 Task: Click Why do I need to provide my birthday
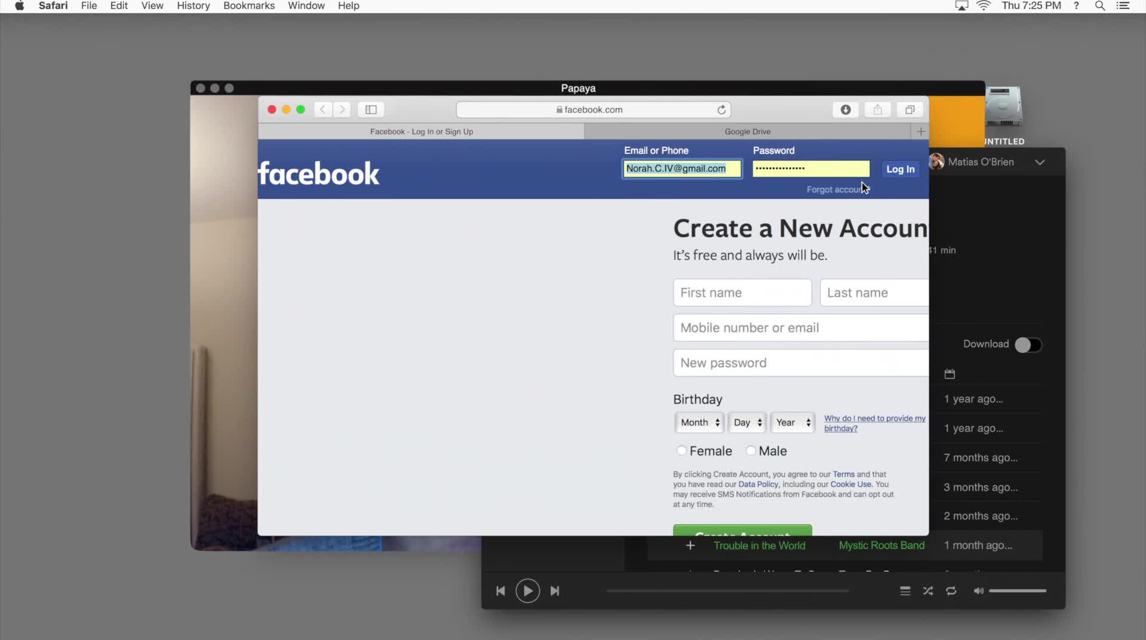click(874, 423)
